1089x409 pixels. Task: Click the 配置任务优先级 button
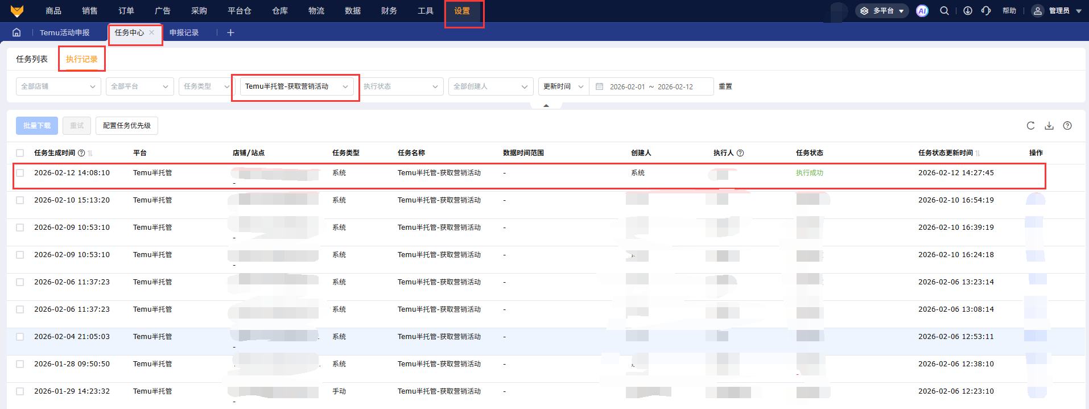(127, 126)
